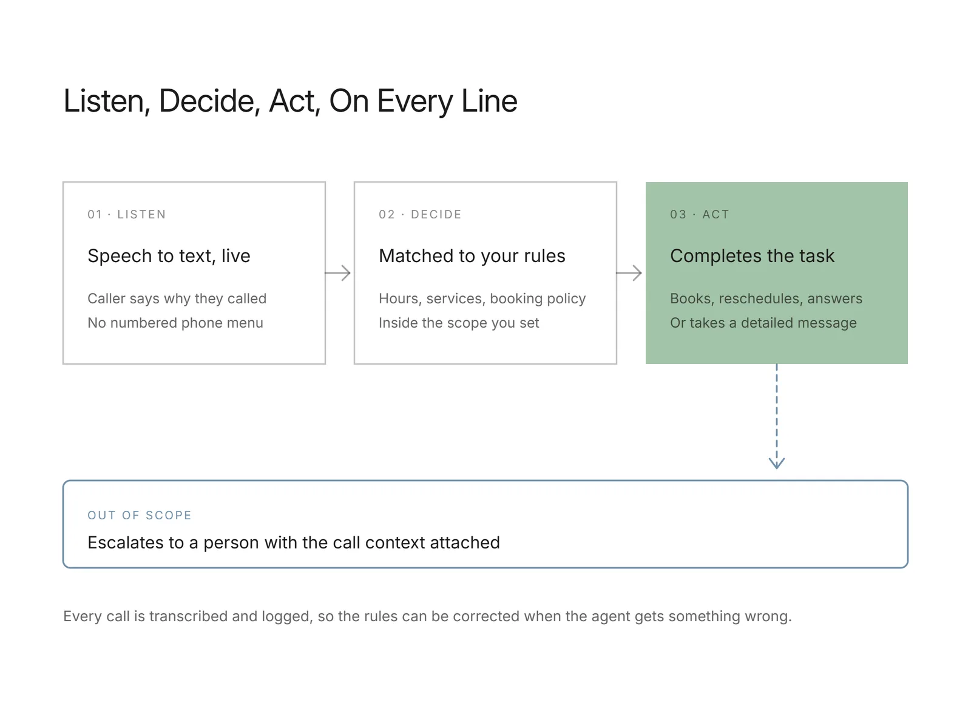Screen dimensions: 971x728
Task: Click Inside the scope you set text
Action: (x=459, y=323)
